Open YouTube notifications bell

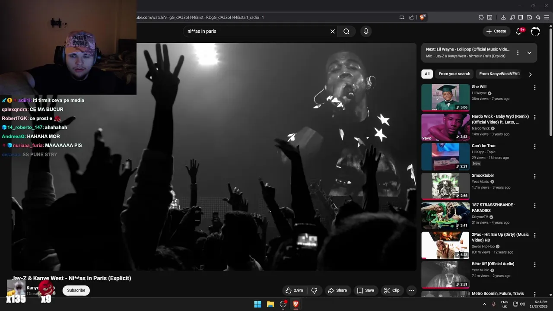(519, 31)
